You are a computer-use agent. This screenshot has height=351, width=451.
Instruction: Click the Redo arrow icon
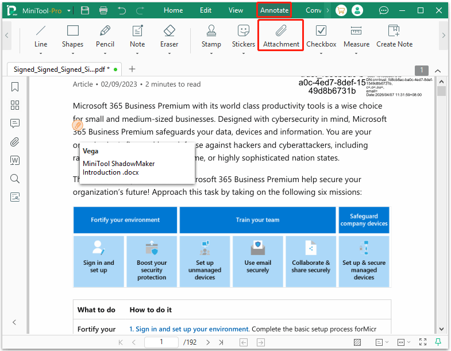[140, 11]
